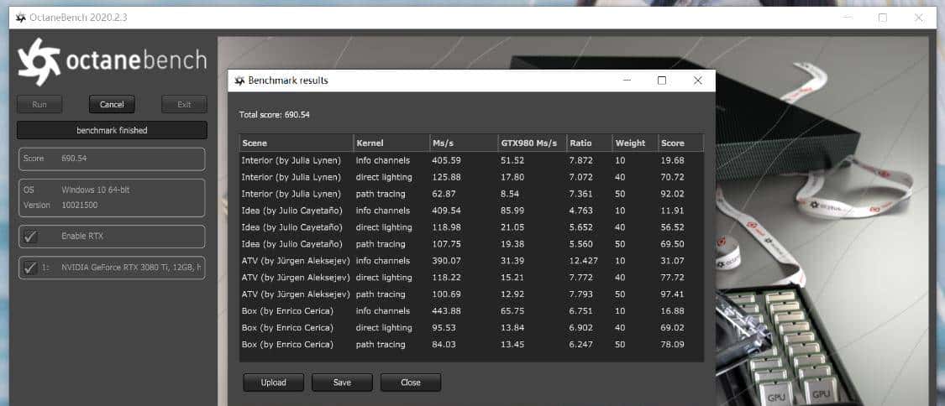945x406 pixels.
Task: Maximize the Benchmark results dialog
Action: tap(662, 81)
